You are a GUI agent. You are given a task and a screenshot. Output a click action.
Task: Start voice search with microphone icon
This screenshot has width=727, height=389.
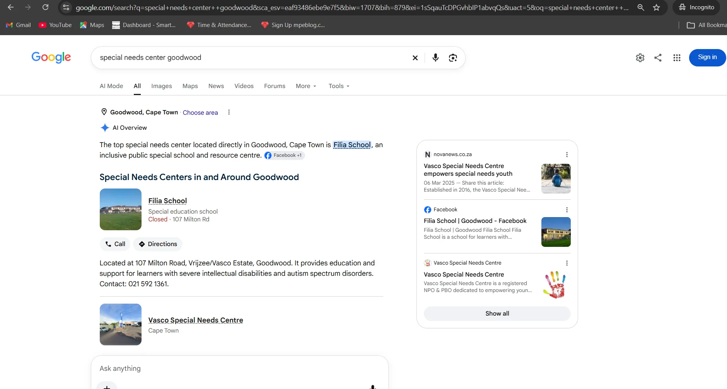point(435,58)
